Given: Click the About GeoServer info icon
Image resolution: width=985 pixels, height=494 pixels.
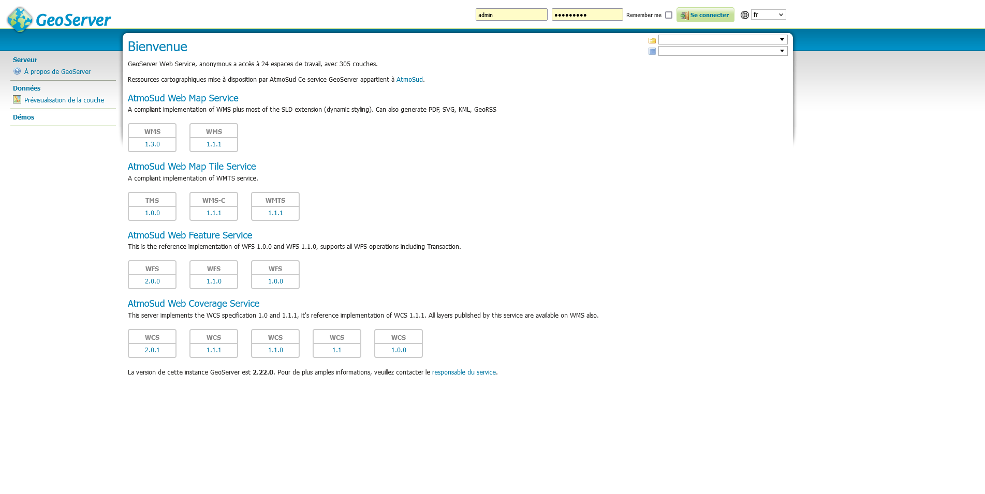Looking at the screenshot, I should [x=17, y=71].
